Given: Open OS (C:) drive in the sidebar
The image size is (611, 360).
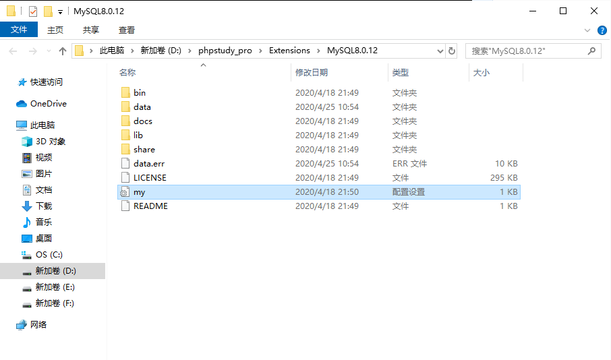Looking at the screenshot, I should (x=49, y=255).
